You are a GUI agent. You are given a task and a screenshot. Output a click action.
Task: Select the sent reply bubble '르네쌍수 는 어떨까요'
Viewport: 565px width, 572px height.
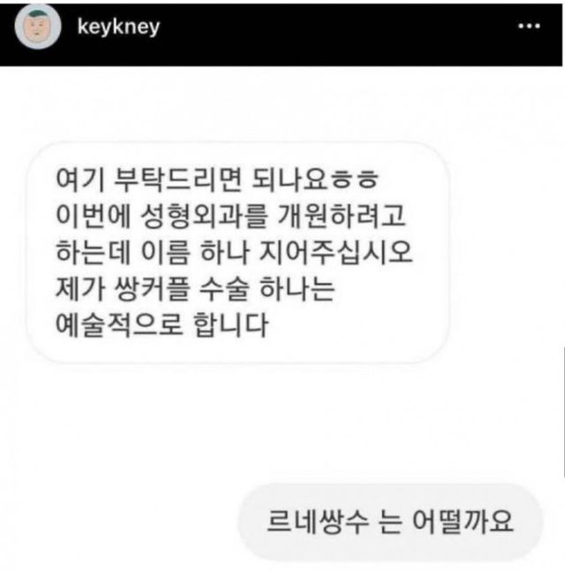click(390, 522)
